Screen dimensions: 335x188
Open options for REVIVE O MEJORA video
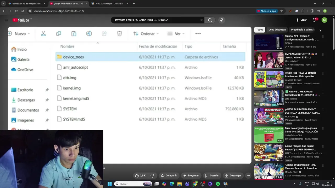[323, 92]
